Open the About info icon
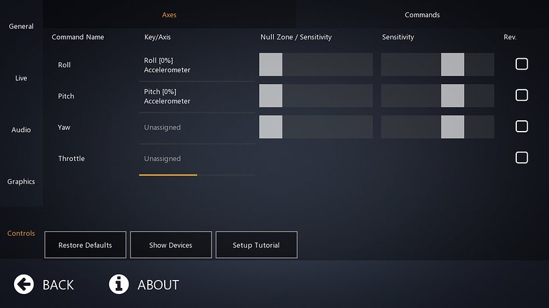The height and width of the screenshot is (308, 549). coord(119,284)
